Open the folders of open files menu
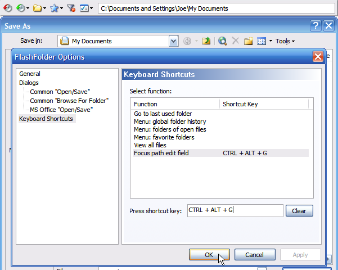Screen dimensions: 338x270 point(39,8)
